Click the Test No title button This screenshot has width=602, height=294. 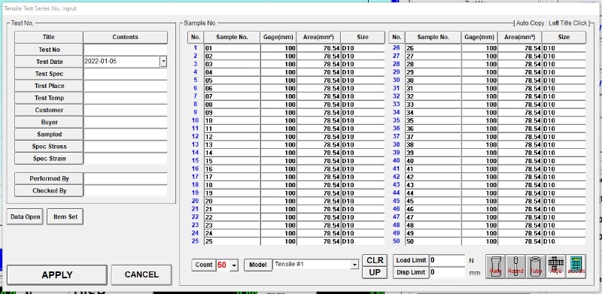49,50
